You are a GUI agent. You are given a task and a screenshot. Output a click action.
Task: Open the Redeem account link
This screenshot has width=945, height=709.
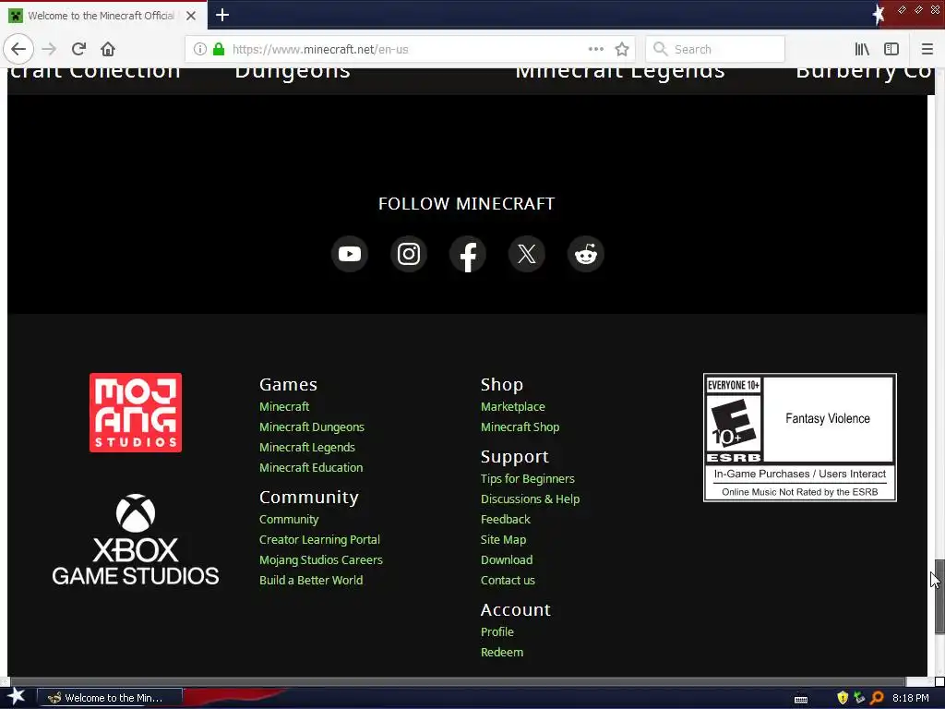click(x=501, y=652)
